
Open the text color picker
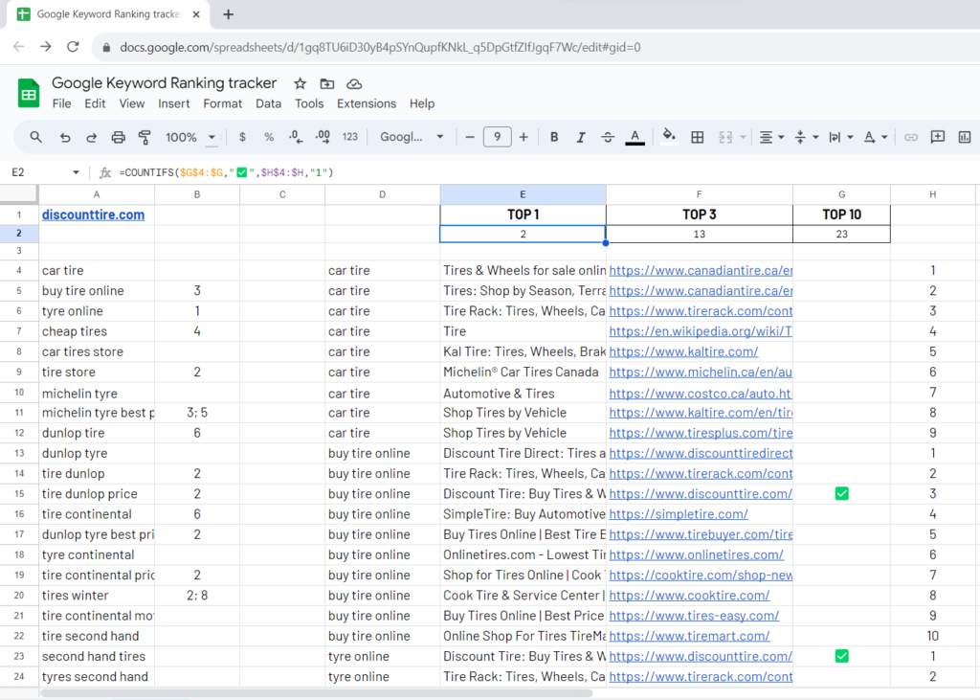(635, 137)
